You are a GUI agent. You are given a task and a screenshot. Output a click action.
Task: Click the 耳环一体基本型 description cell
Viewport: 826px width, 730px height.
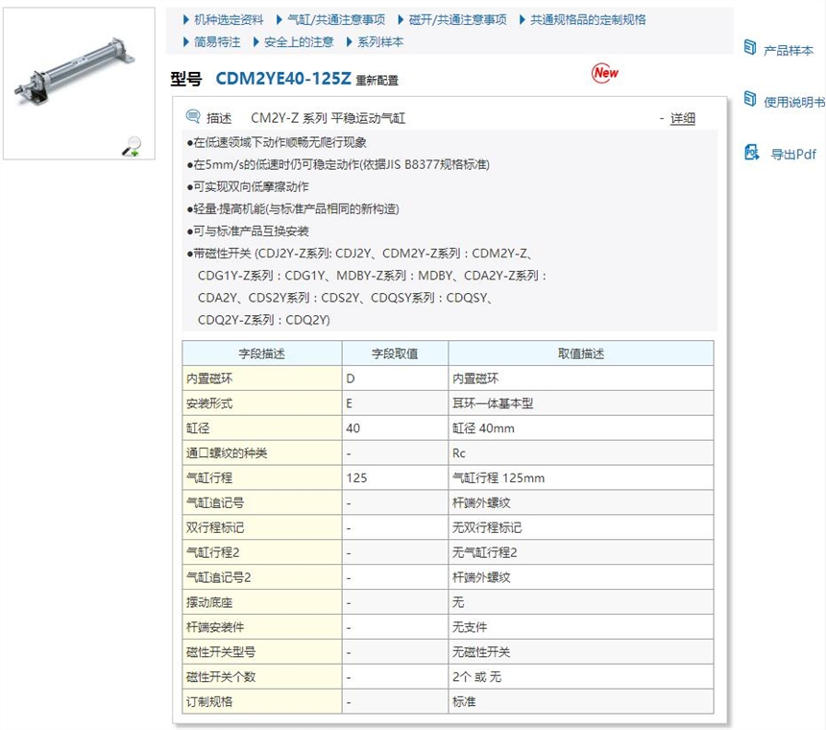581,403
